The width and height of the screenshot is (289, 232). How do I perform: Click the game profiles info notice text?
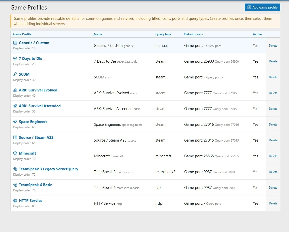143,21
